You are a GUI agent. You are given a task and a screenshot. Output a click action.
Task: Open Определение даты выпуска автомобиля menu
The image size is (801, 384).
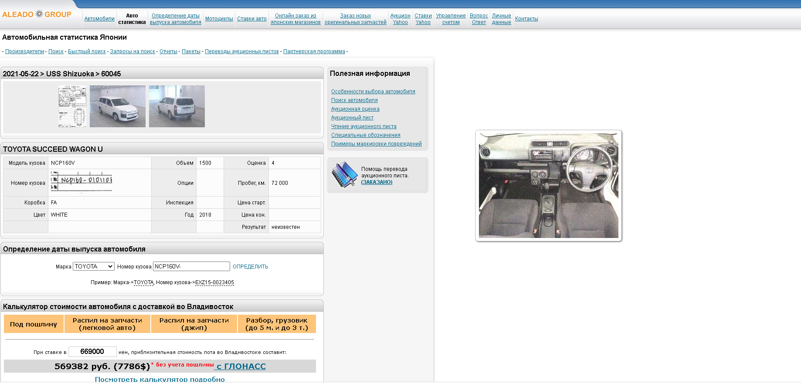[176, 19]
